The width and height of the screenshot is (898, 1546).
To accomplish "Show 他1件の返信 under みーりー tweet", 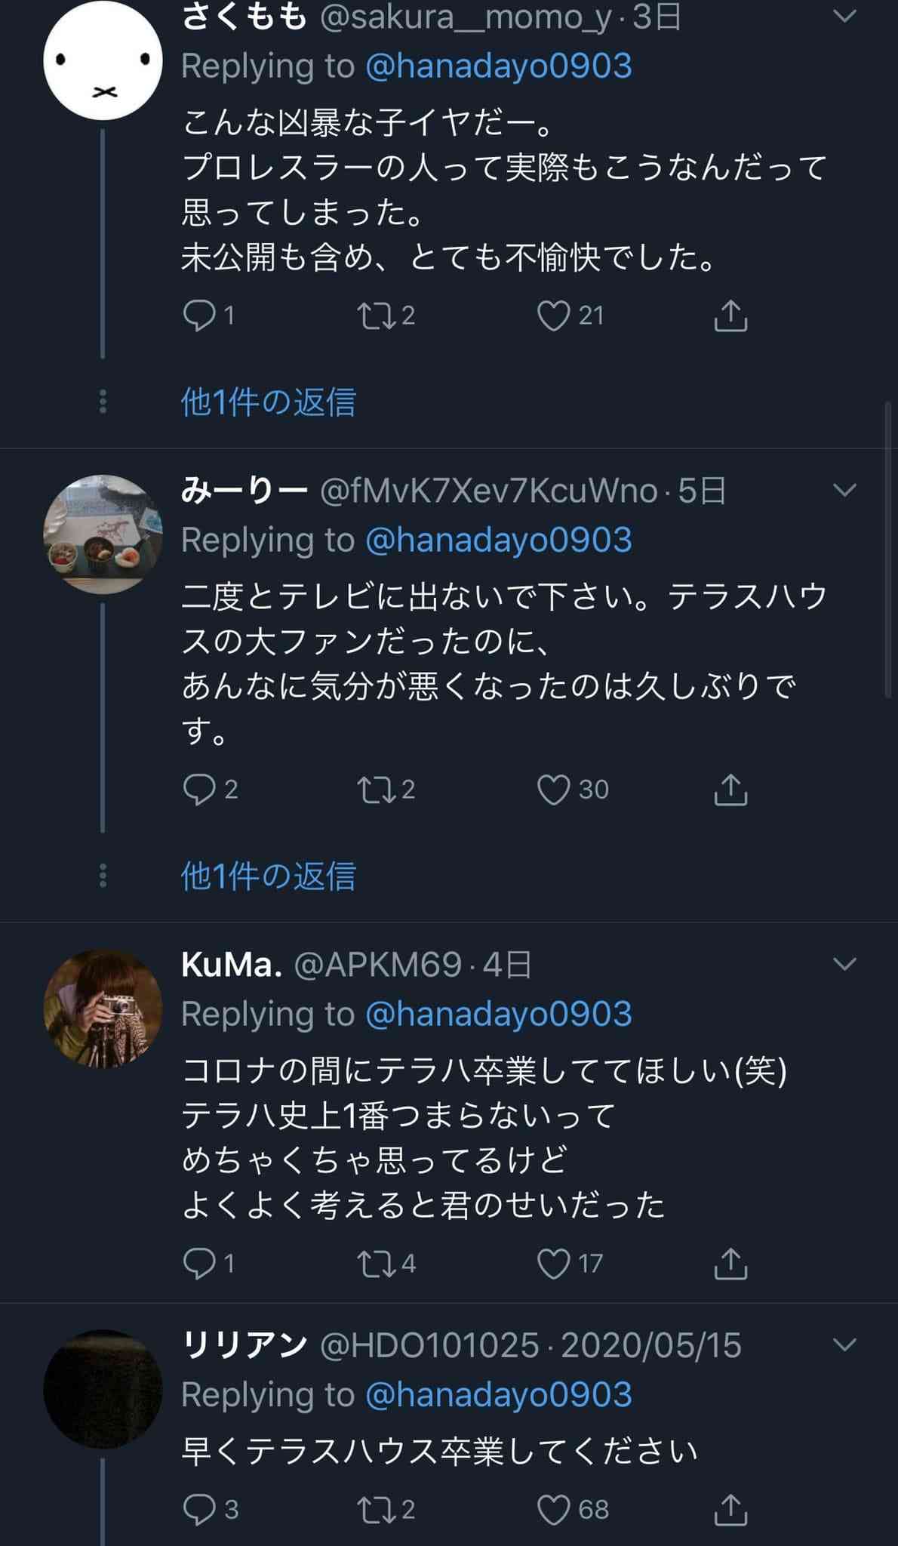I will pyautogui.click(x=268, y=876).
